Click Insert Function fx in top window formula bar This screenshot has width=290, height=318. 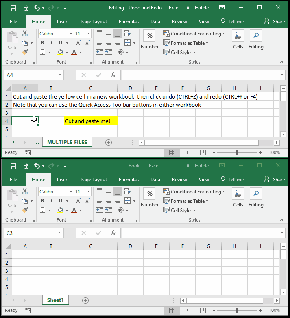(113, 75)
